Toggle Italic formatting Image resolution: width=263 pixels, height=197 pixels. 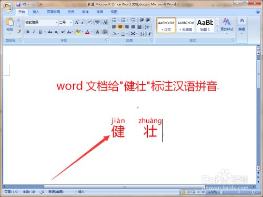[34, 32]
